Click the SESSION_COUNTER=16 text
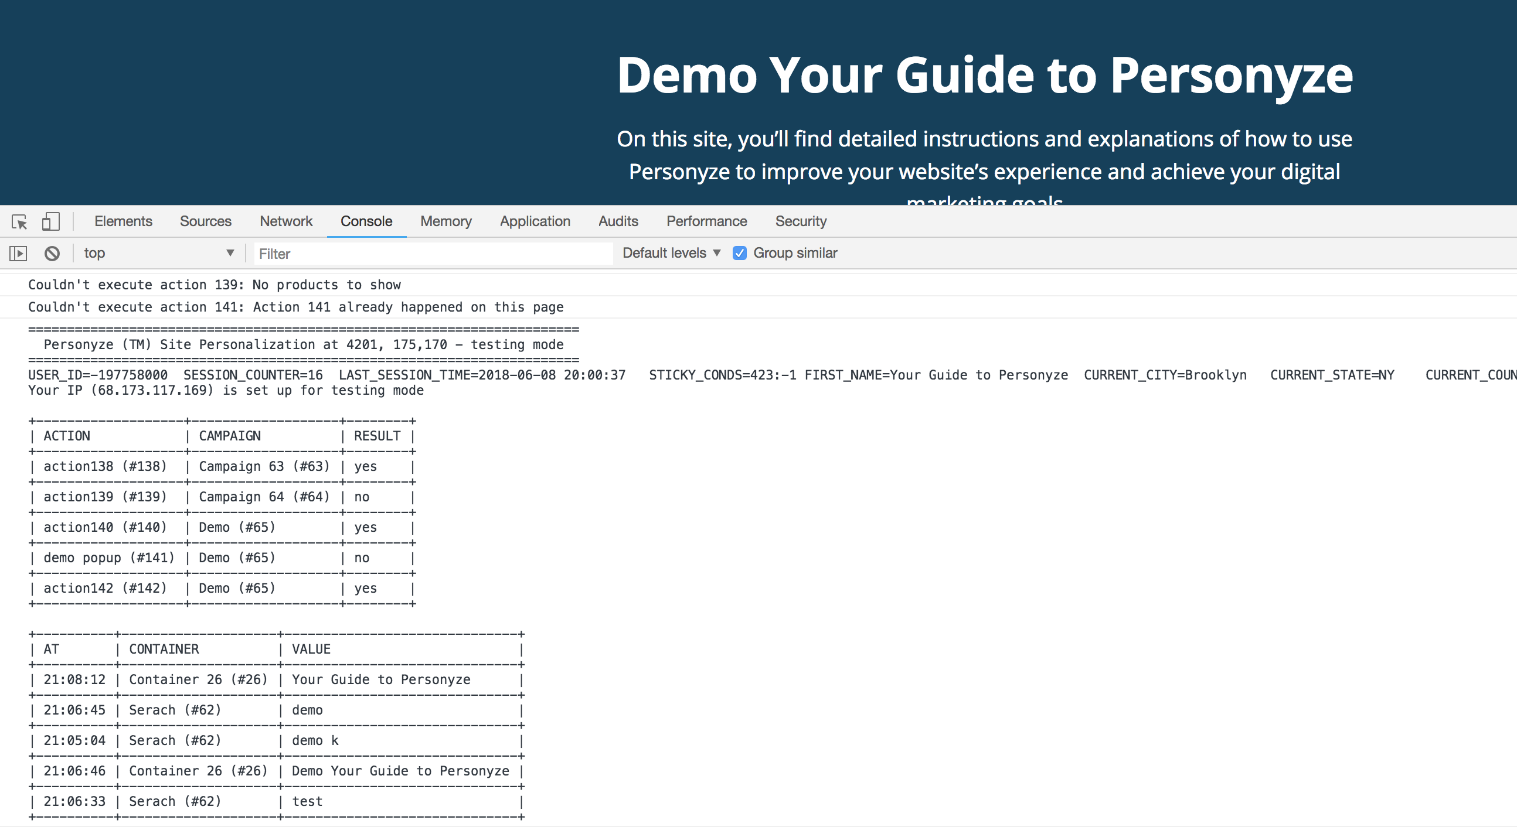Viewport: 1517px width, 827px height. click(253, 375)
